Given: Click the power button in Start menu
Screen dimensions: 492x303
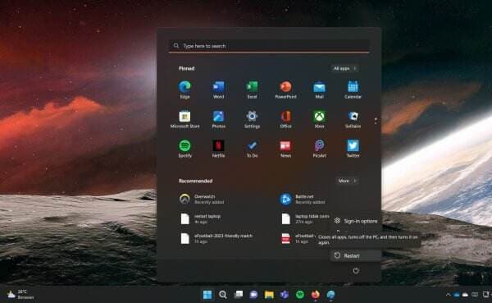Looking at the screenshot, I should click(x=356, y=271).
